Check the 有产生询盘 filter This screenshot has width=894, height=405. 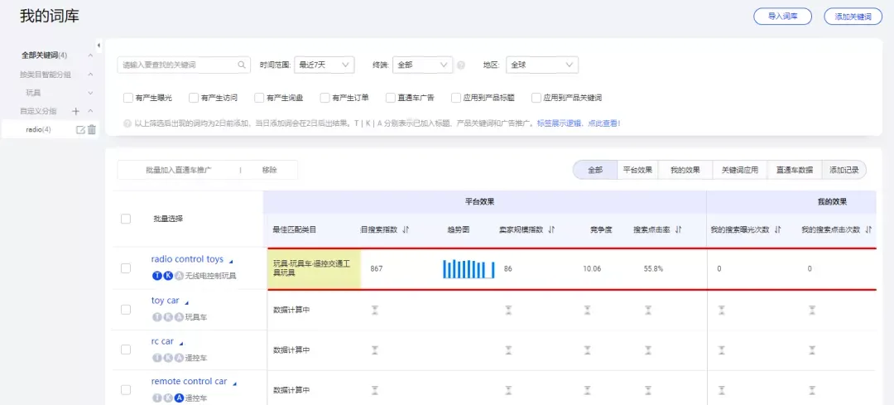[x=259, y=98]
